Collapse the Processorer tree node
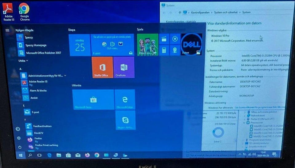295x168 pixels. pyautogui.click(x=244, y=123)
